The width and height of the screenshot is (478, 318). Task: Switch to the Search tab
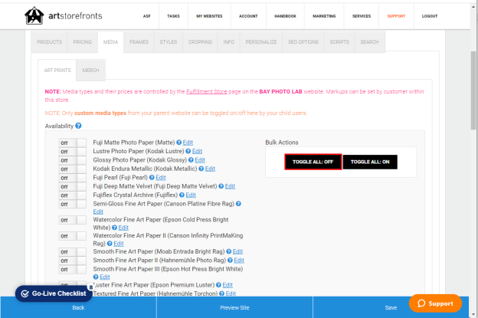click(x=369, y=42)
